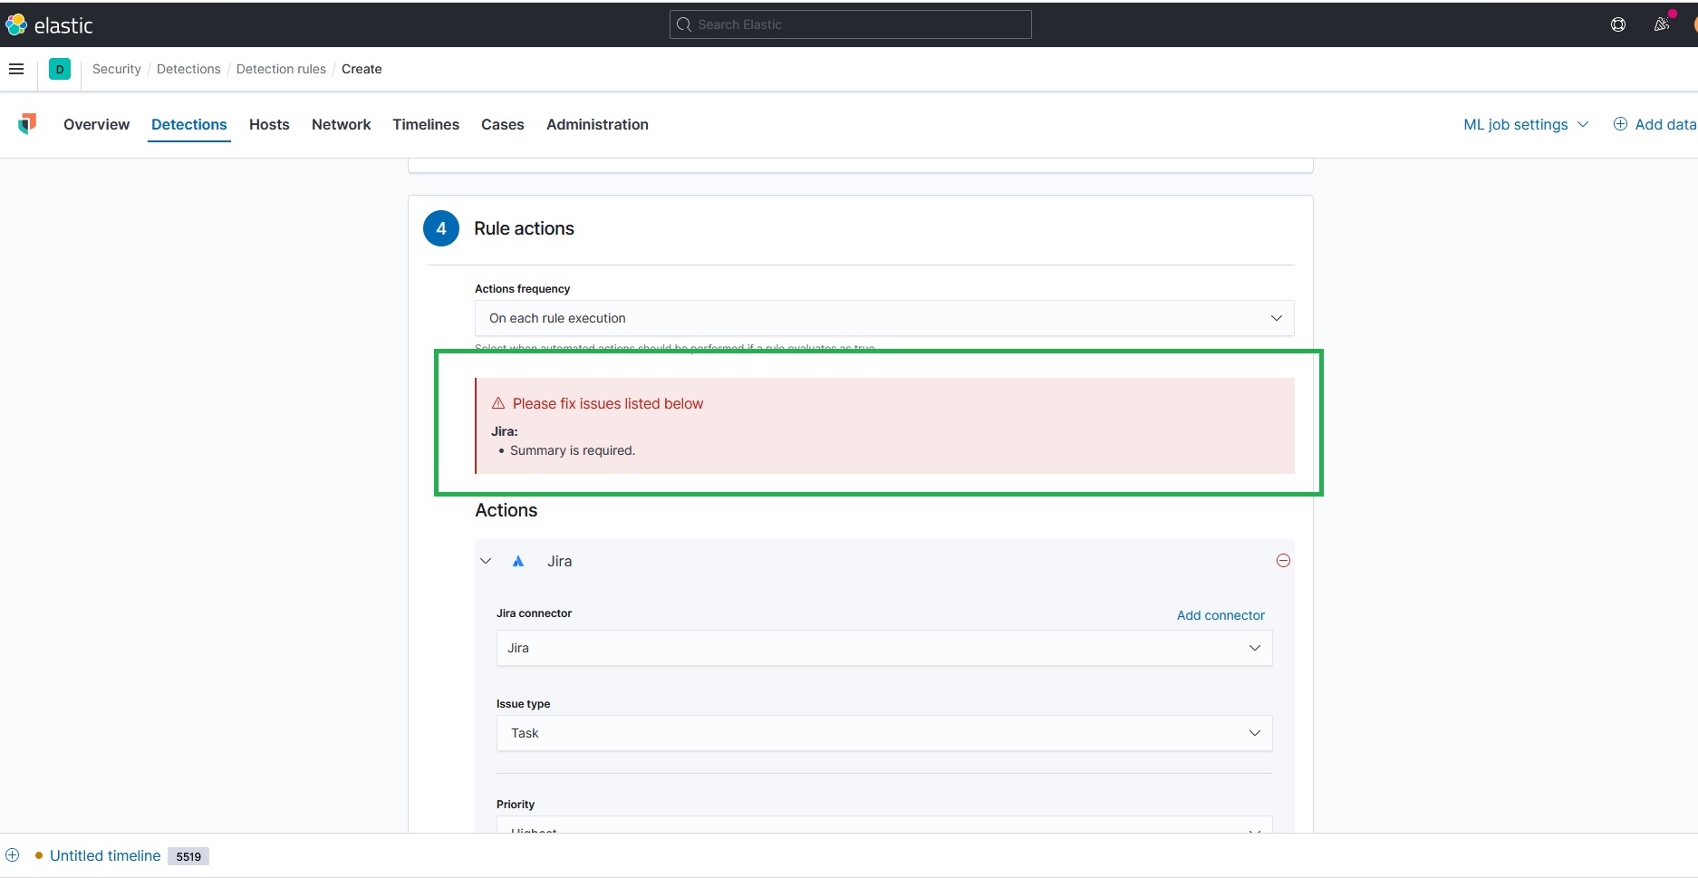
Task: Click the D workspace avatar icon
Action: point(60,68)
